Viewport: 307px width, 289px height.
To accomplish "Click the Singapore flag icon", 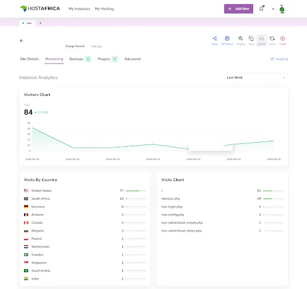I will [26, 263].
